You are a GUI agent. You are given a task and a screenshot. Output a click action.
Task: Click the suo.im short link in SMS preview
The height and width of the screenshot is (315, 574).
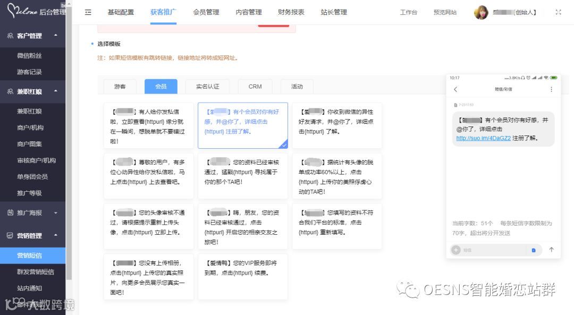coord(483,138)
